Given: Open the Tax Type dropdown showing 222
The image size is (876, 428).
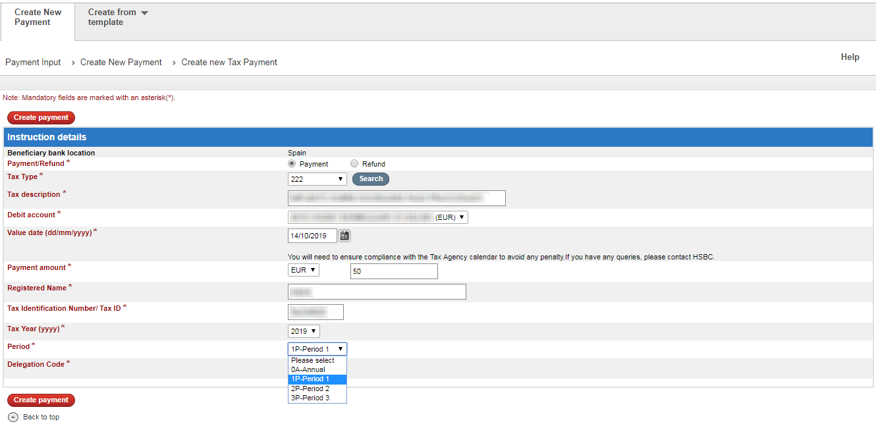Looking at the screenshot, I should 317,179.
